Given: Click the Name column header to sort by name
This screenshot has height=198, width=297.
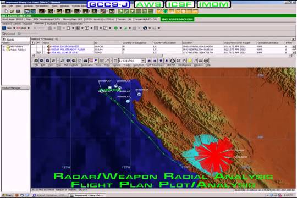Looking at the screenshot, I should coord(68,43).
